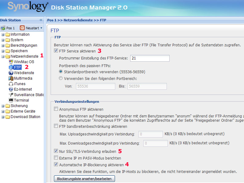The image size is (244, 183).
Task: Collapse the Disk Station sidebar panel
Action: (41, 20)
